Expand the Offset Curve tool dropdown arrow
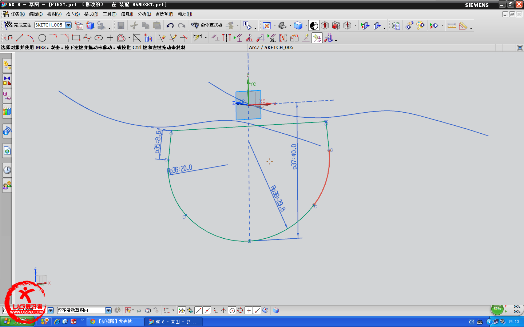 tap(129, 37)
